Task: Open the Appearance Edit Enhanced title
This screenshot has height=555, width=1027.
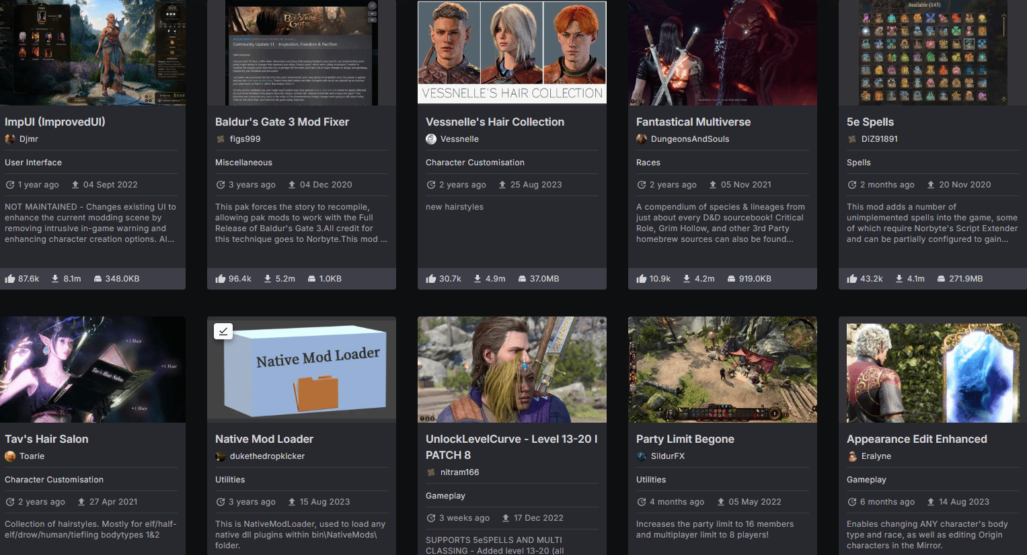Action: (917, 439)
